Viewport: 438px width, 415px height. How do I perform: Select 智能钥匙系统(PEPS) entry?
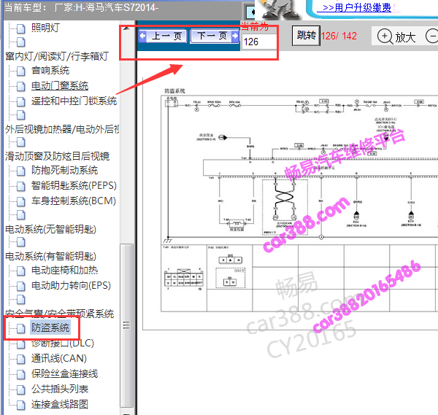click(74, 185)
